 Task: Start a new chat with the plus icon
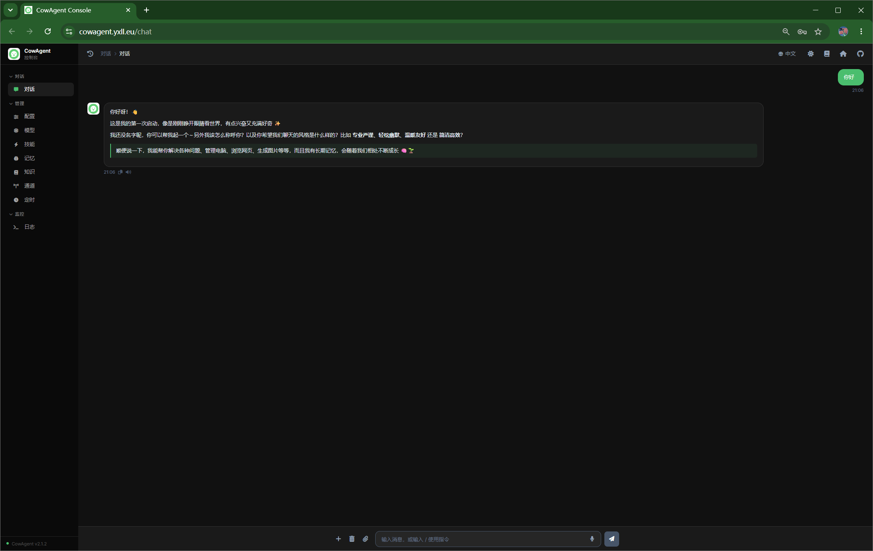pos(338,539)
